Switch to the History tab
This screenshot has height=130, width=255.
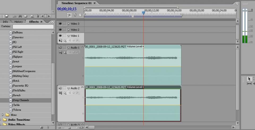pyautogui.click(x=19, y=22)
